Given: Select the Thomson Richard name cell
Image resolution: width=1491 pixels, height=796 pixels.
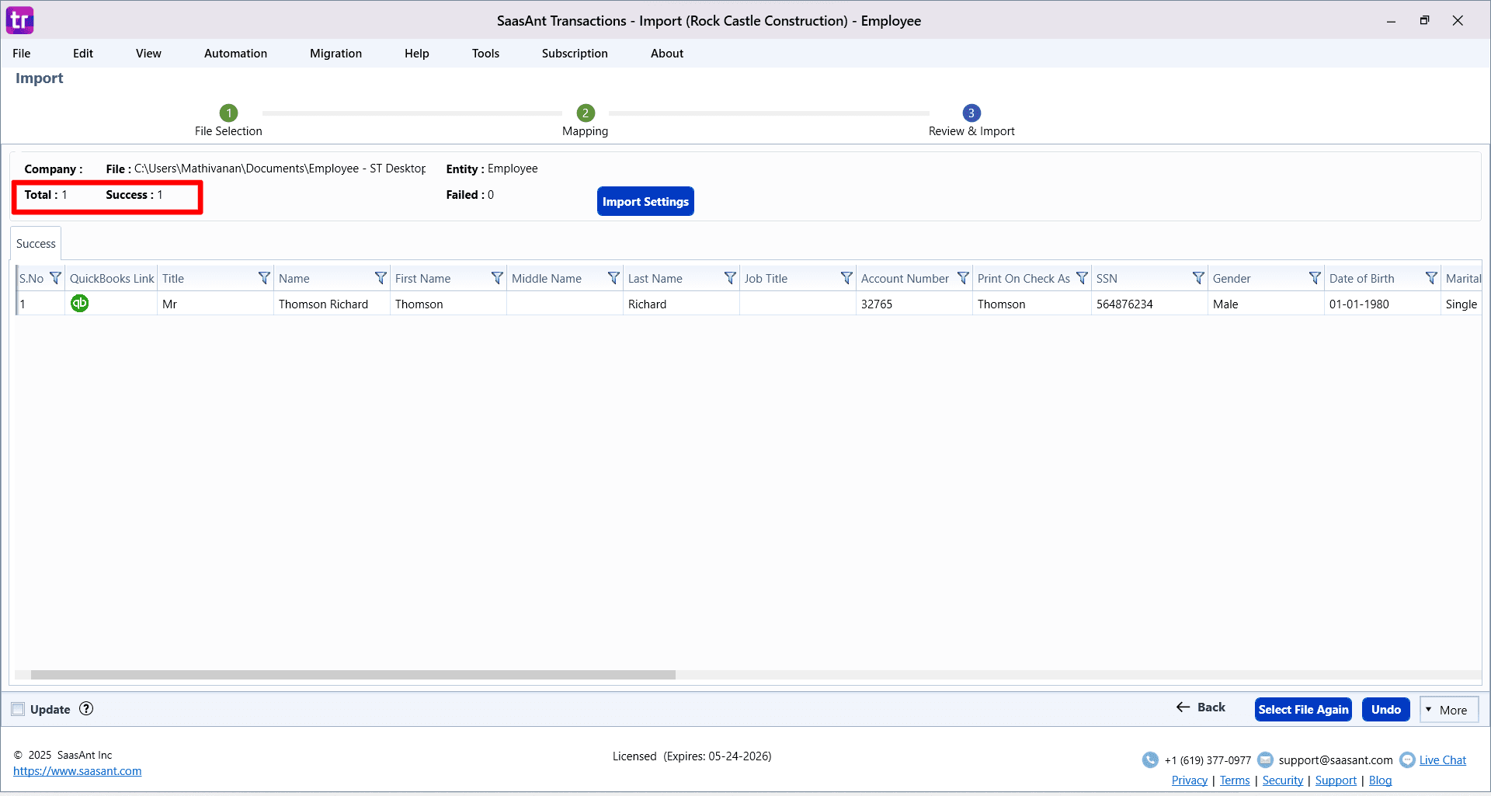Looking at the screenshot, I should tap(332, 304).
